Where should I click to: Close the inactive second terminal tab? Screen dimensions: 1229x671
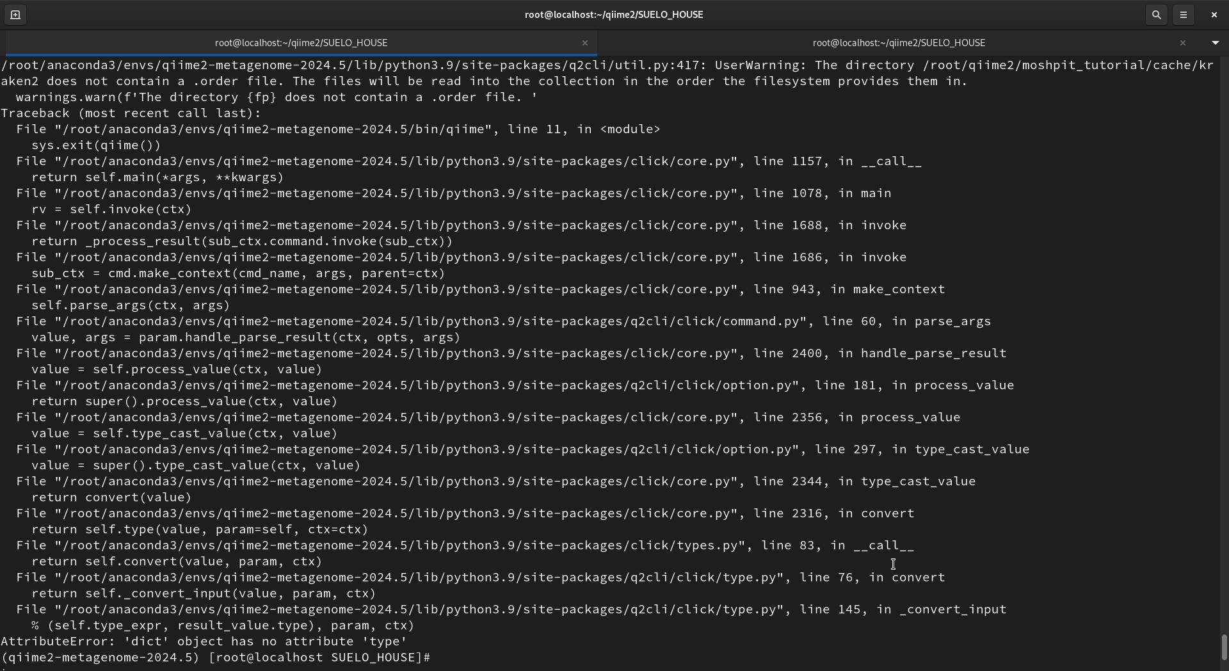1182,43
